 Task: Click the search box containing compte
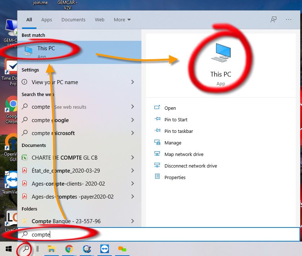tap(159, 235)
